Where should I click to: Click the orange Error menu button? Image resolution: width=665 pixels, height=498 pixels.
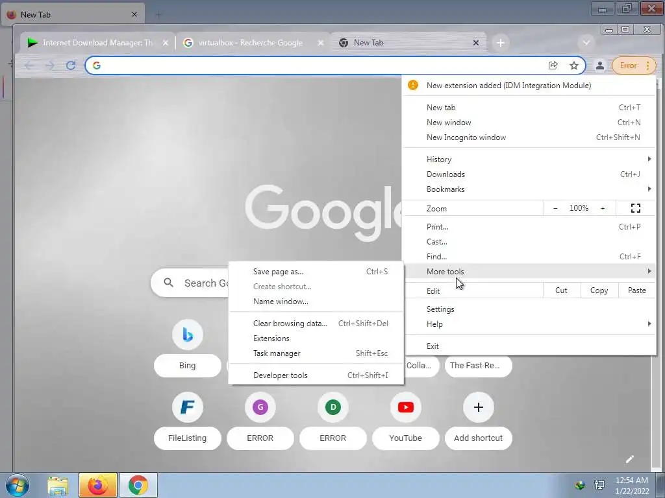click(x=634, y=65)
